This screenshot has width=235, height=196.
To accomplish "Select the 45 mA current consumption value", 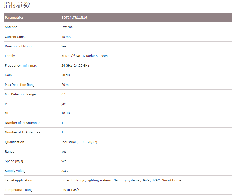I will click(x=66, y=37).
